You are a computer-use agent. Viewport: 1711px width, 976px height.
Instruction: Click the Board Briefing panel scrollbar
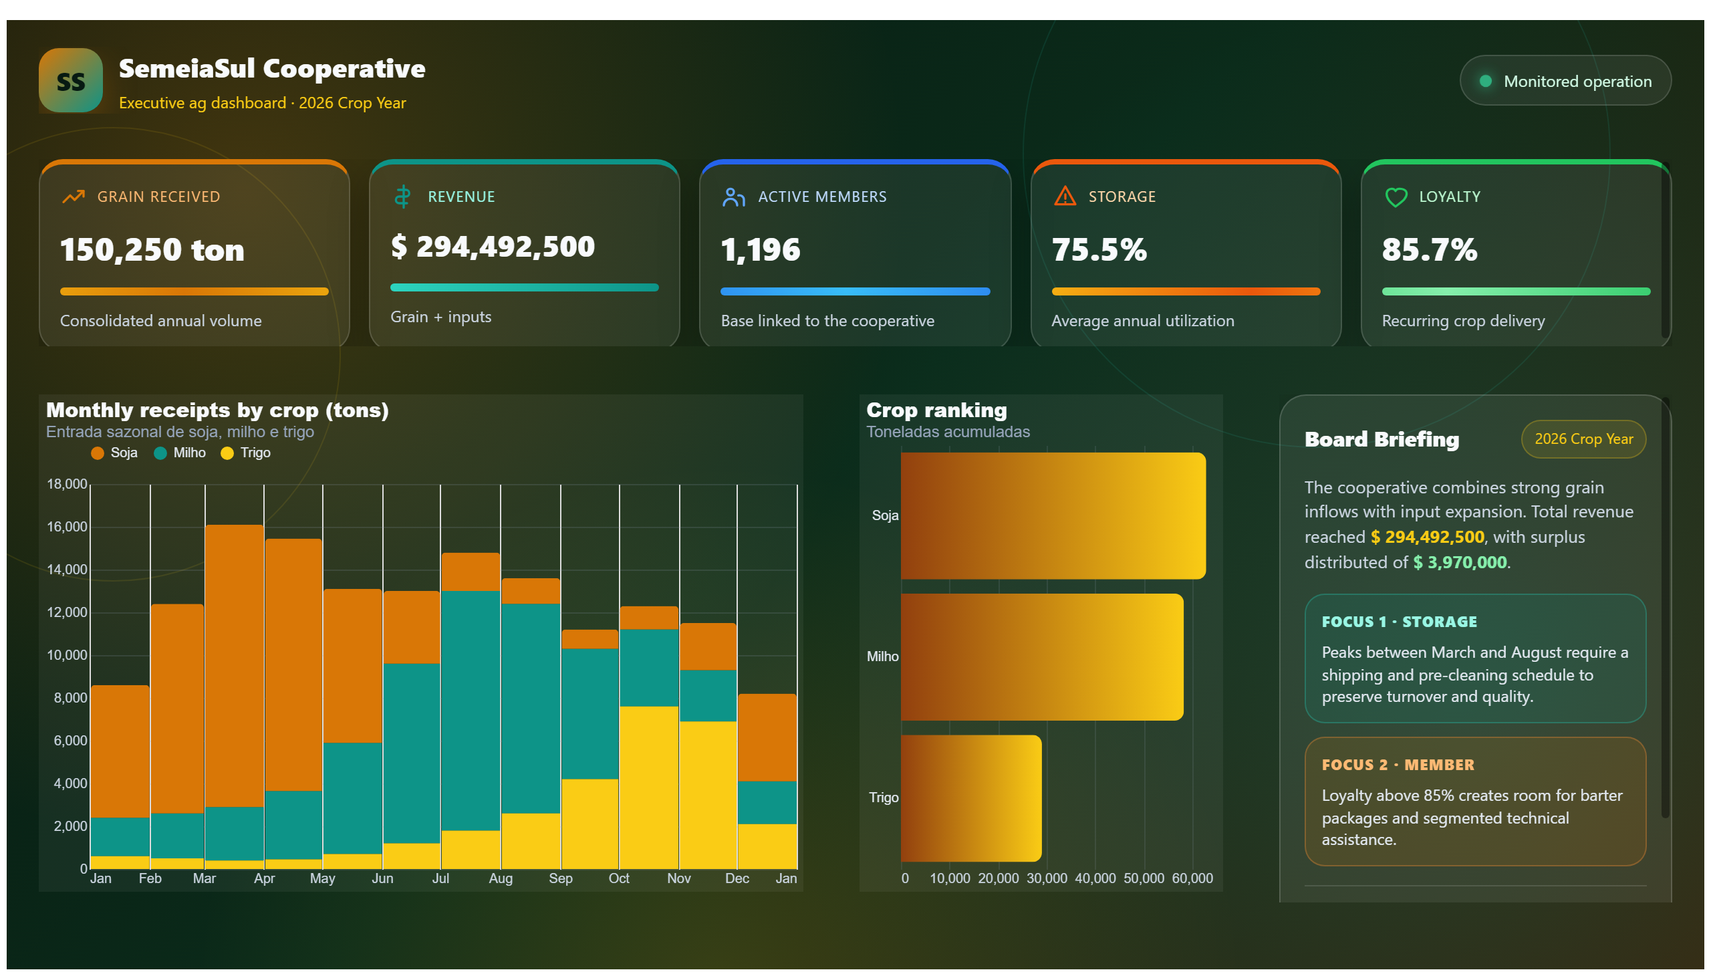(1664, 607)
